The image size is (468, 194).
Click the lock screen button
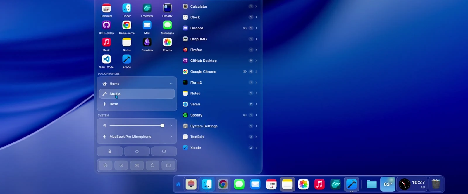coord(110,151)
